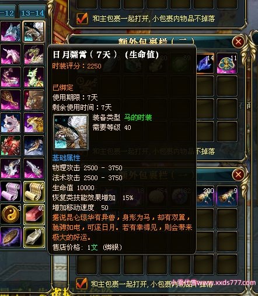The width and height of the screenshot is (258, 296).
Task: Toggle bottom 和主包裹一起打开 checkbox
Action: click(x=81, y=284)
